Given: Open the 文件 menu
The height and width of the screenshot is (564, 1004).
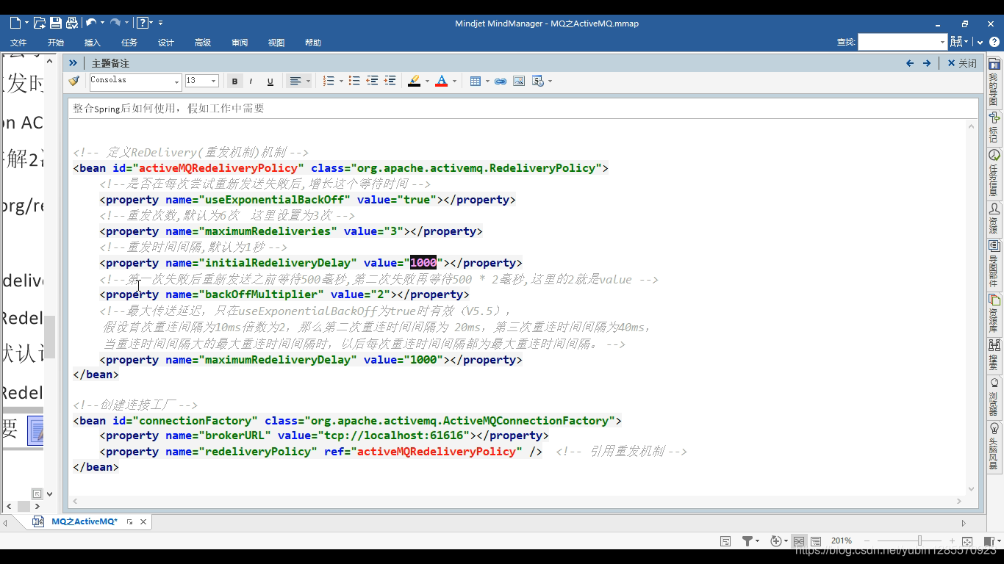Looking at the screenshot, I should pos(18,43).
